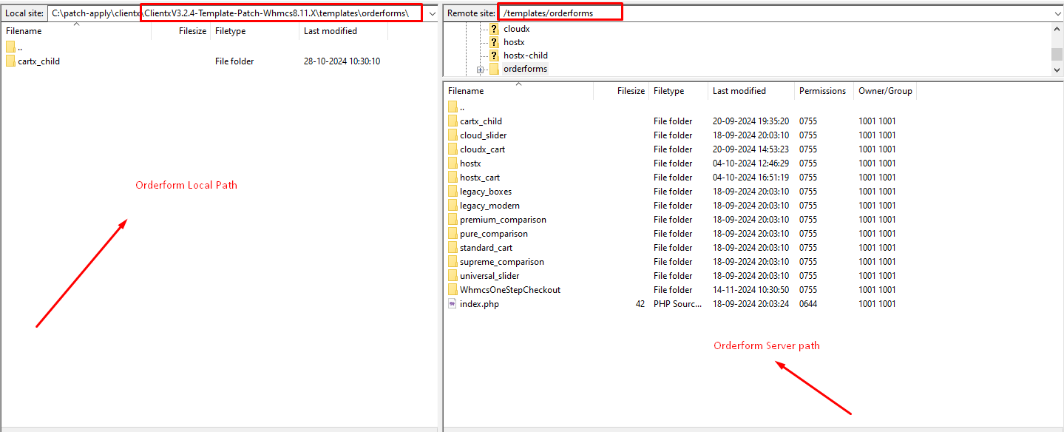
Task: Click the hostx-child tree node icon
Action: 494,55
